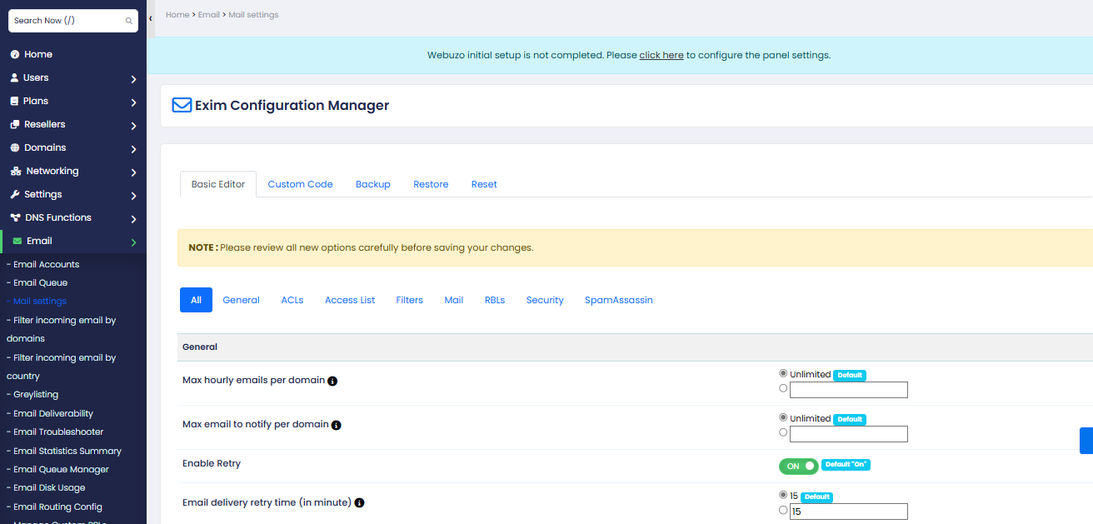
Task: Expand the Settings menu chevron
Action: (134, 196)
